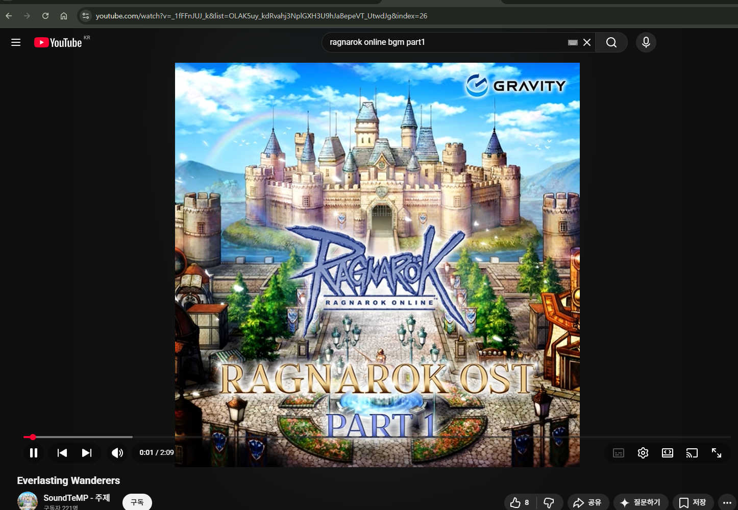Cast video to a TV
Viewport: 738px width, 510px height.
click(x=692, y=453)
